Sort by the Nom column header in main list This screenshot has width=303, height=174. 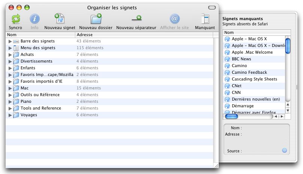tap(40, 35)
